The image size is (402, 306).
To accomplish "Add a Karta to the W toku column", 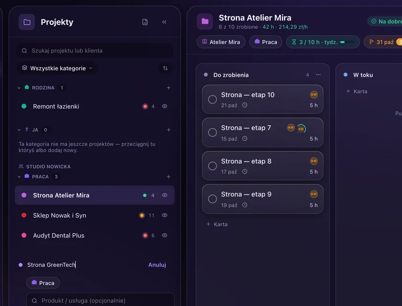I will 357,91.
